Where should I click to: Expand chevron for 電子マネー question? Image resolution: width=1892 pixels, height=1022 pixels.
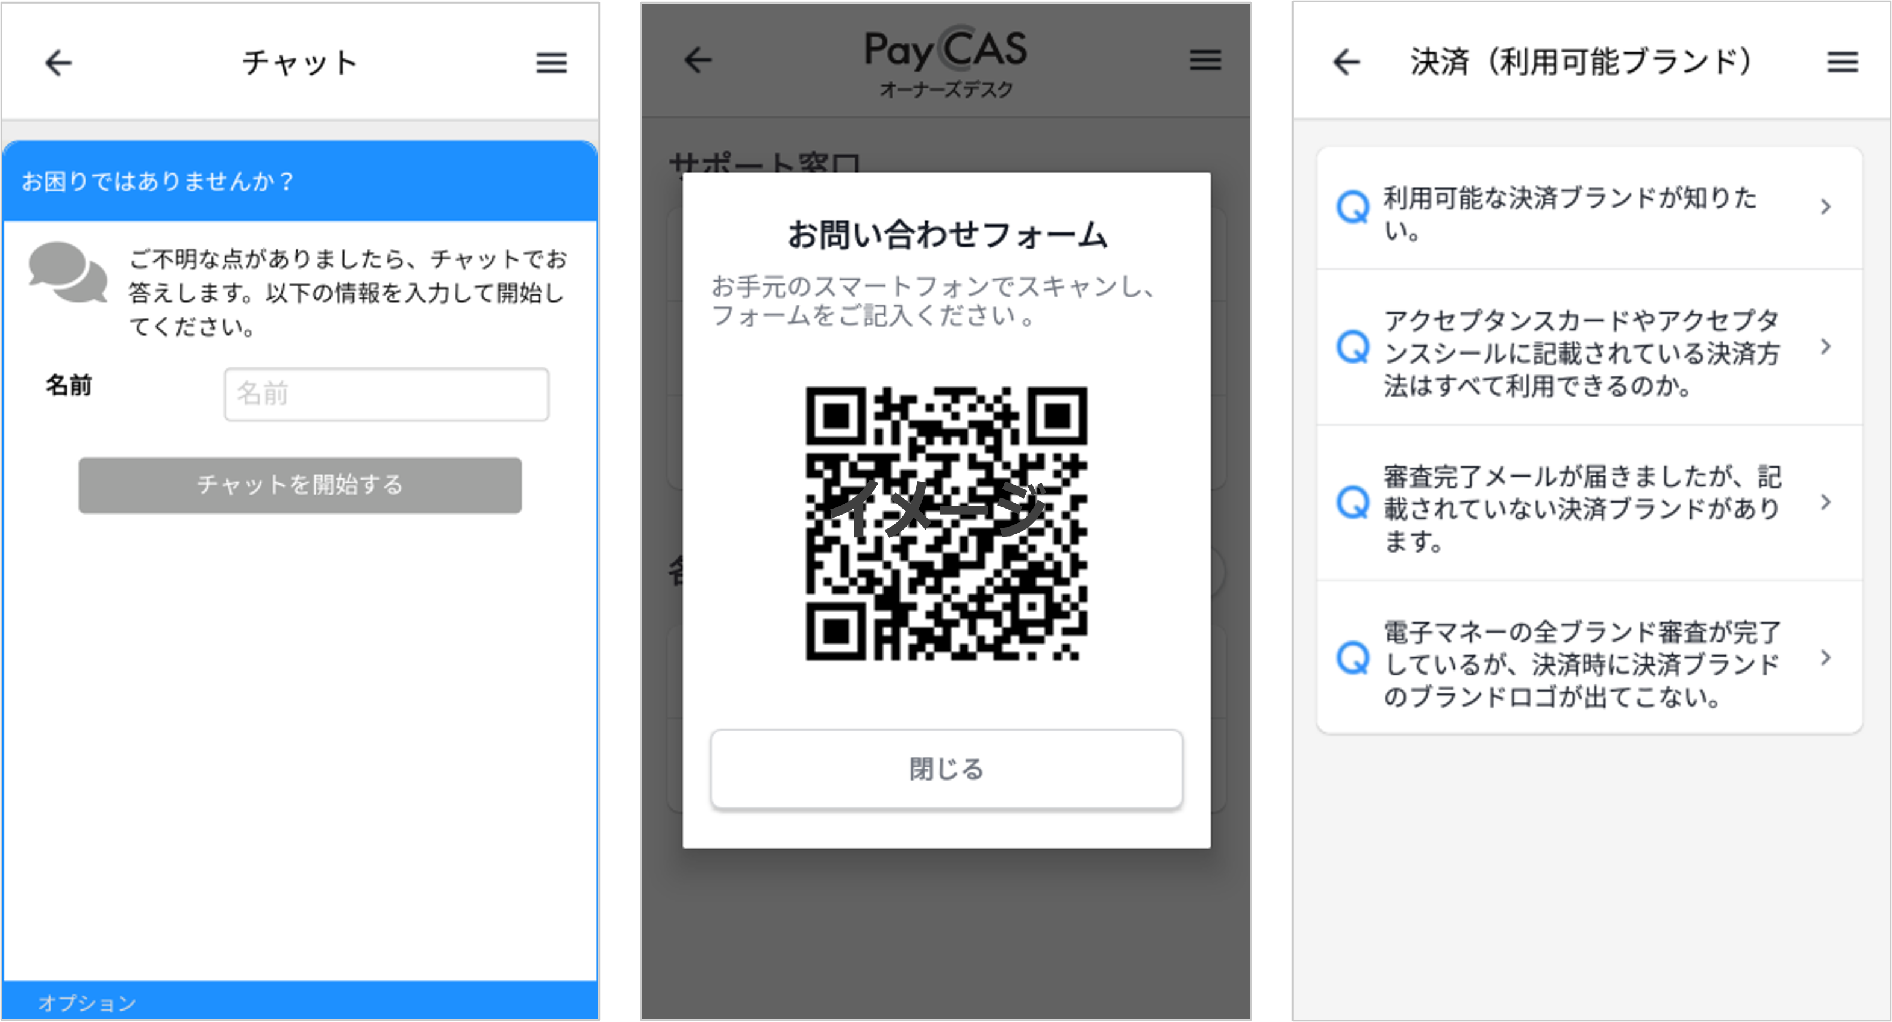point(1826,657)
